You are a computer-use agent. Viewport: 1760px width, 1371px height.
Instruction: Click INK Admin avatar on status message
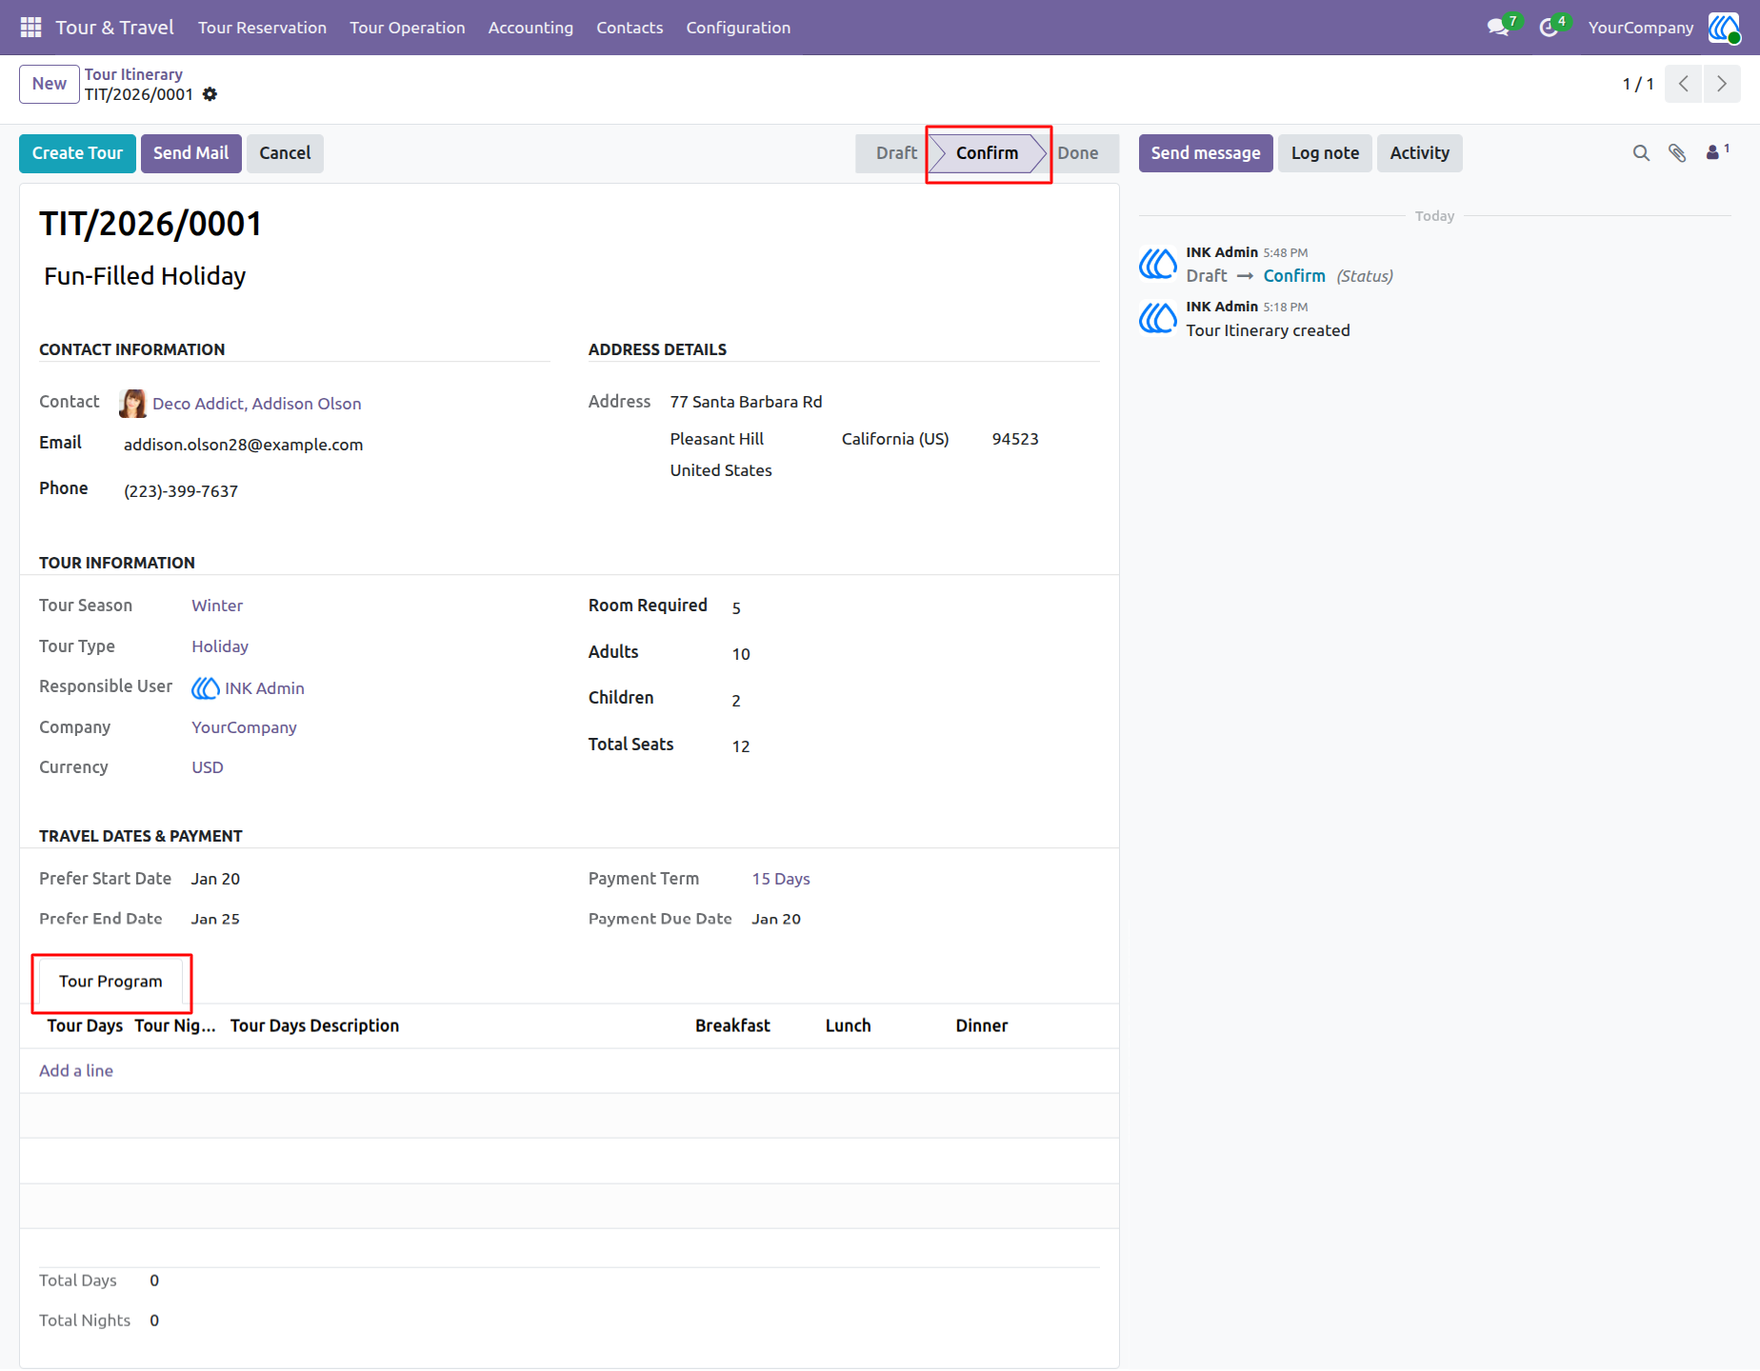(1158, 264)
